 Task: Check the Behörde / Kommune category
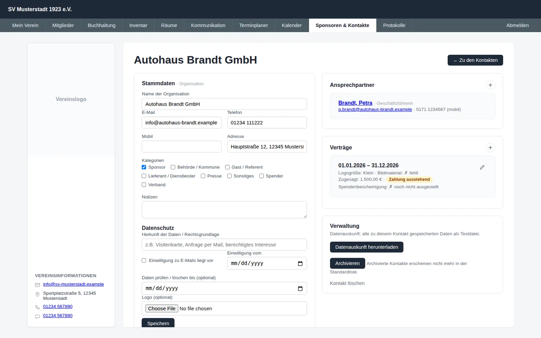173,167
